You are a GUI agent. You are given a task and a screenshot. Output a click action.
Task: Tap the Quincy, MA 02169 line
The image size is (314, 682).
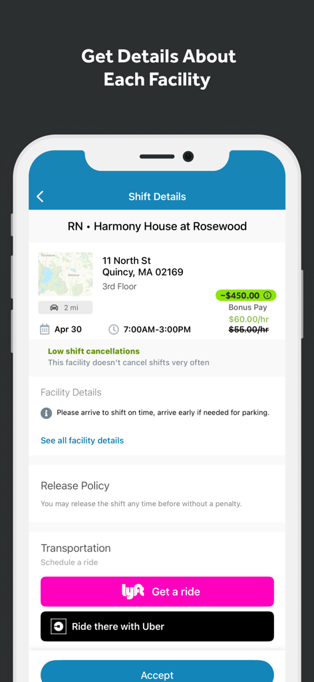143,272
